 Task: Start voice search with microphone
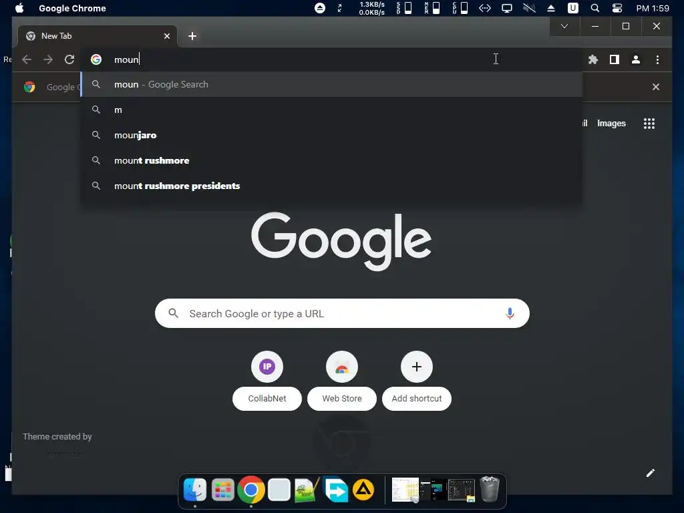tap(510, 313)
